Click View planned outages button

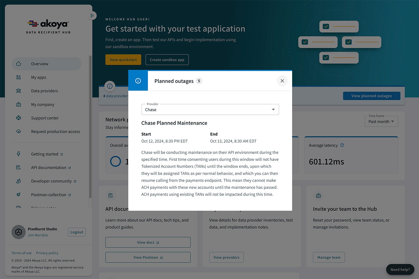pos(372,96)
